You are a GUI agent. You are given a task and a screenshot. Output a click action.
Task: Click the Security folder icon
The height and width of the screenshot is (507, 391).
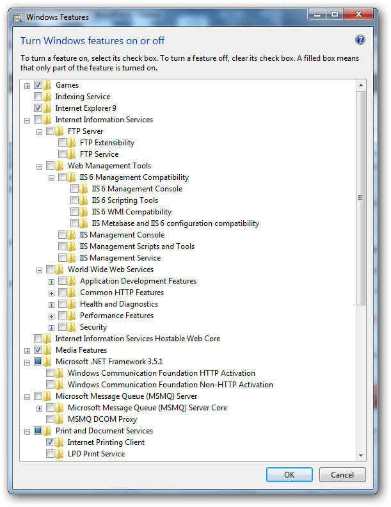(x=72, y=327)
